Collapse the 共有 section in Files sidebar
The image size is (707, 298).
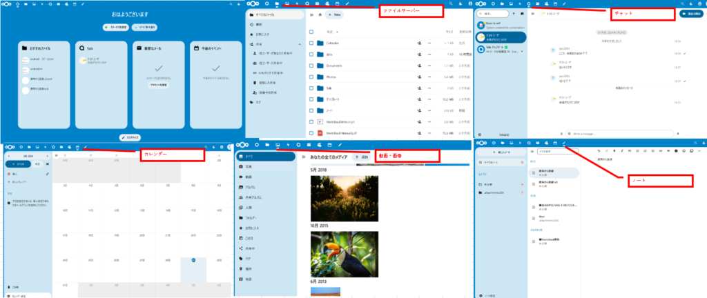pyautogui.click(x=300, y=43)
